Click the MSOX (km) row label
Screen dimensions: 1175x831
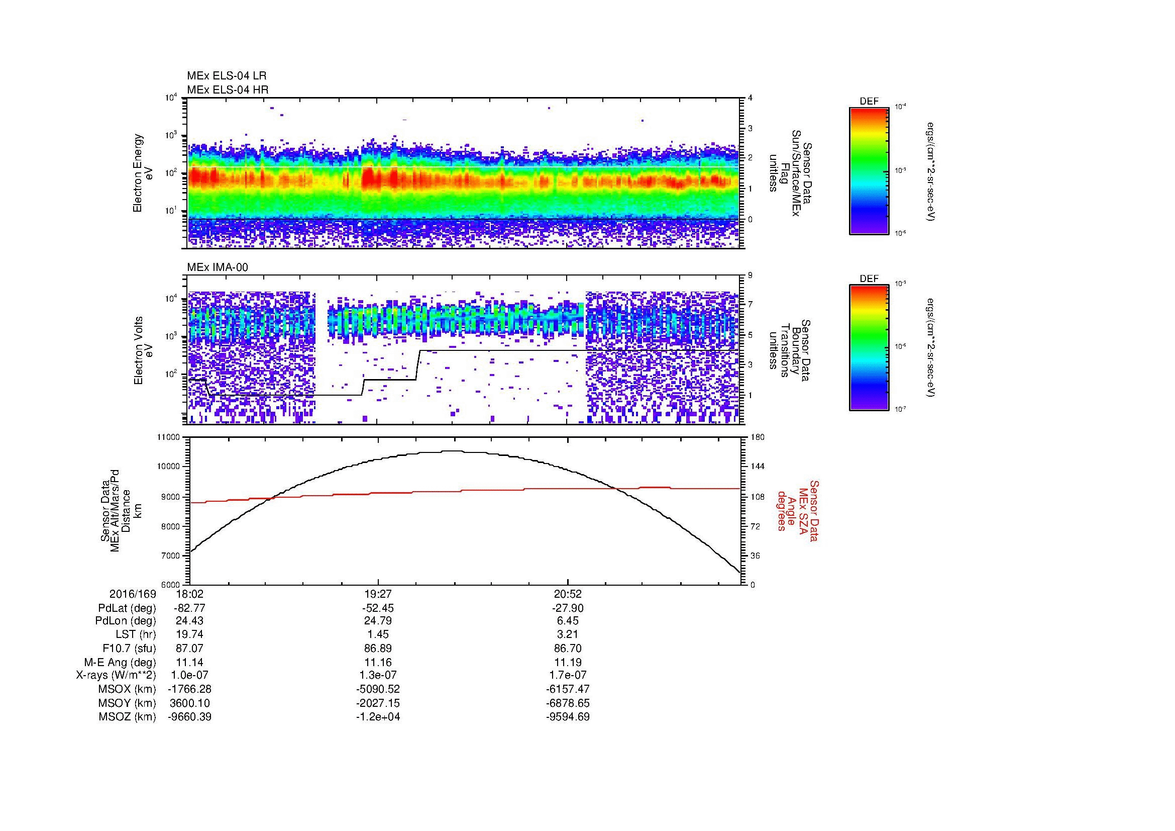click(x=127, y=689)
